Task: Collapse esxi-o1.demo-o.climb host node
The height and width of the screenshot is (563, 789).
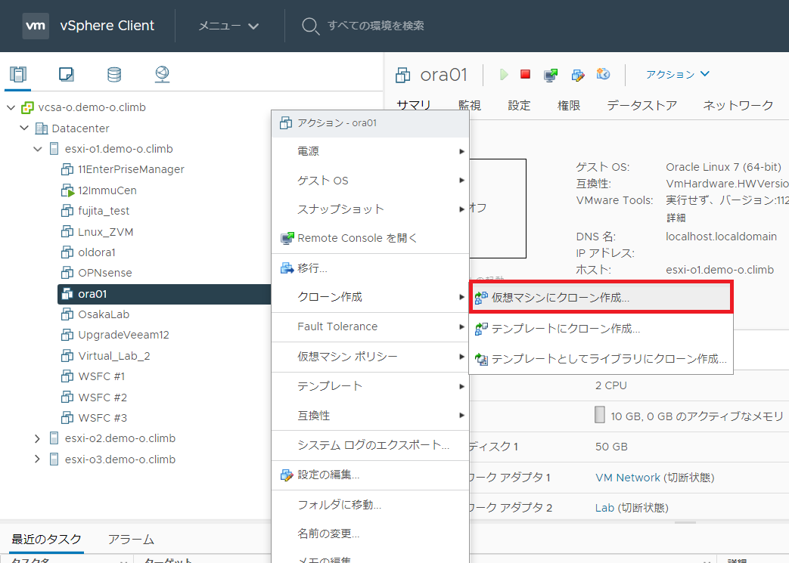Action: pos(37,149)
